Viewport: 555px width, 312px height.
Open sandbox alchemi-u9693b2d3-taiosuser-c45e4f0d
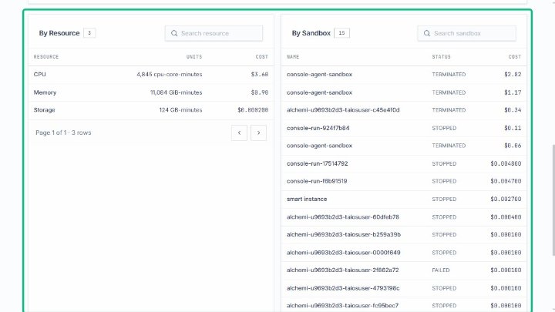[x=343, y=110]
